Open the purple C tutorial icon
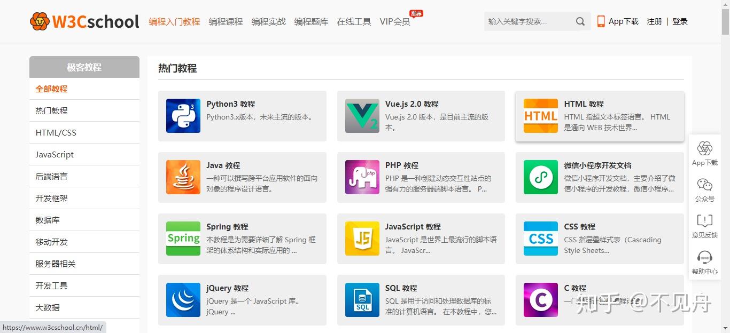Image resolution: width=730 pixels, height=333 pixels. (541, 300)
